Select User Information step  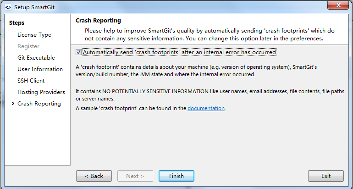click(x=40, y=69)
